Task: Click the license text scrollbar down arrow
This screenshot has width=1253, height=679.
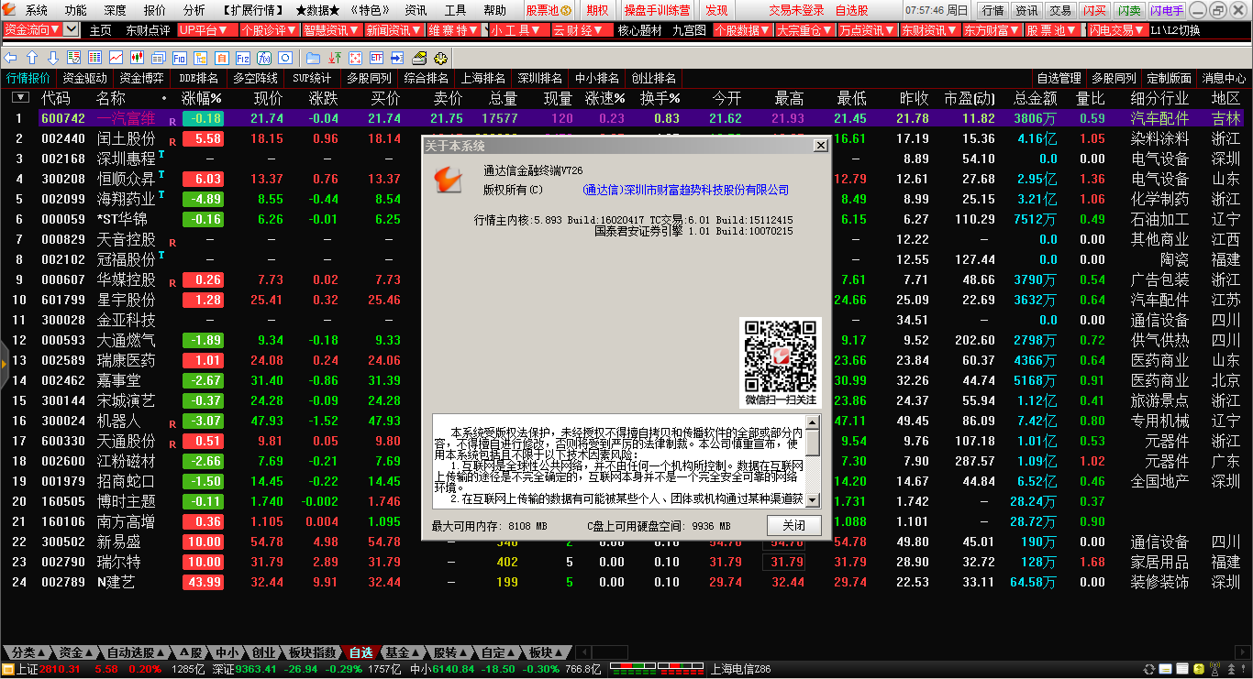Action: pos(813,500)
